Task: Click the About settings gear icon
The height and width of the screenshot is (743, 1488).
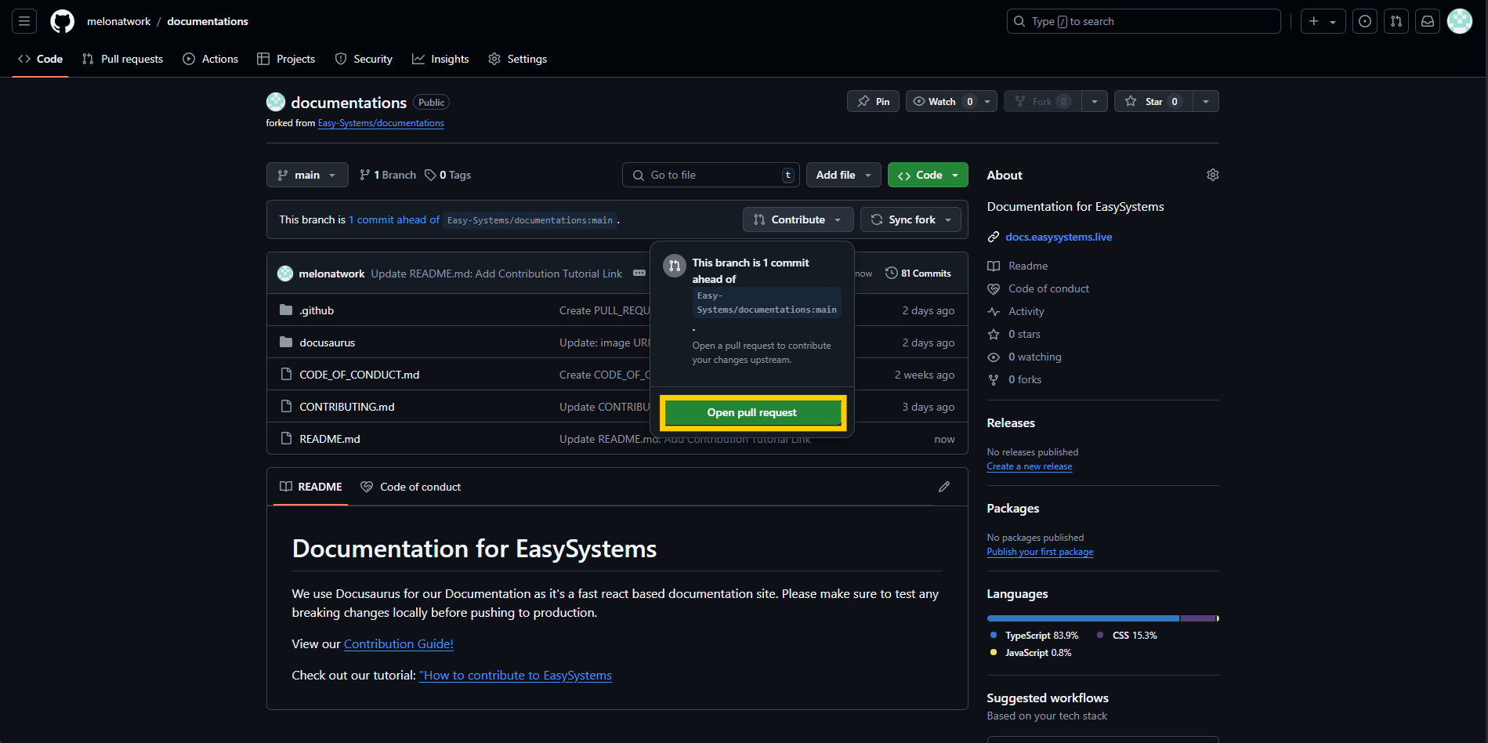Action: tap(1212, 175)
